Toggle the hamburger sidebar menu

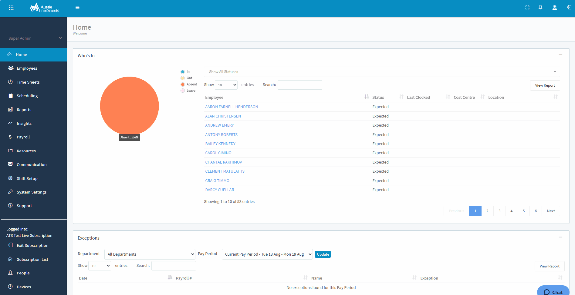(x=77, y=8)
